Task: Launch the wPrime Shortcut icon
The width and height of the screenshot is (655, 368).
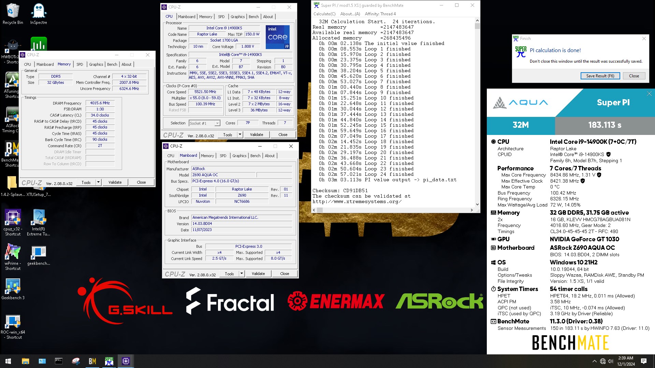Action: pos(13,257)
